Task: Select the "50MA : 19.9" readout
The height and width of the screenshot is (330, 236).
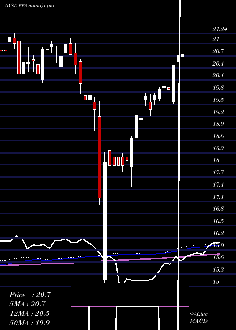Action: 30,323
